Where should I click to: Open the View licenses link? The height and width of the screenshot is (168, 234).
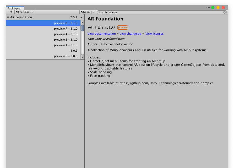click(x=154, y=34)
